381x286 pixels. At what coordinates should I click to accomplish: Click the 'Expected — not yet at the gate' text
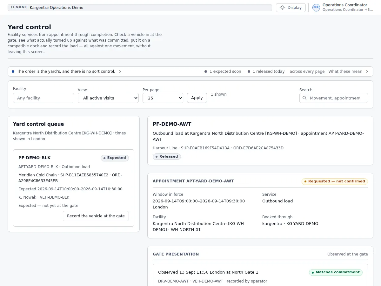pyautogui.click(x=48, y=206)
